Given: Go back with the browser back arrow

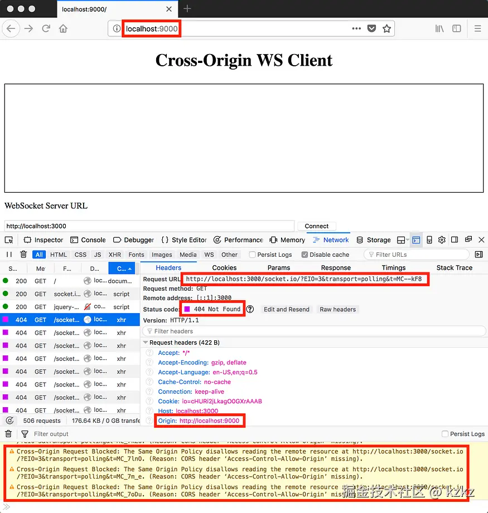Looking at the screenshot, I should point(11,28).
